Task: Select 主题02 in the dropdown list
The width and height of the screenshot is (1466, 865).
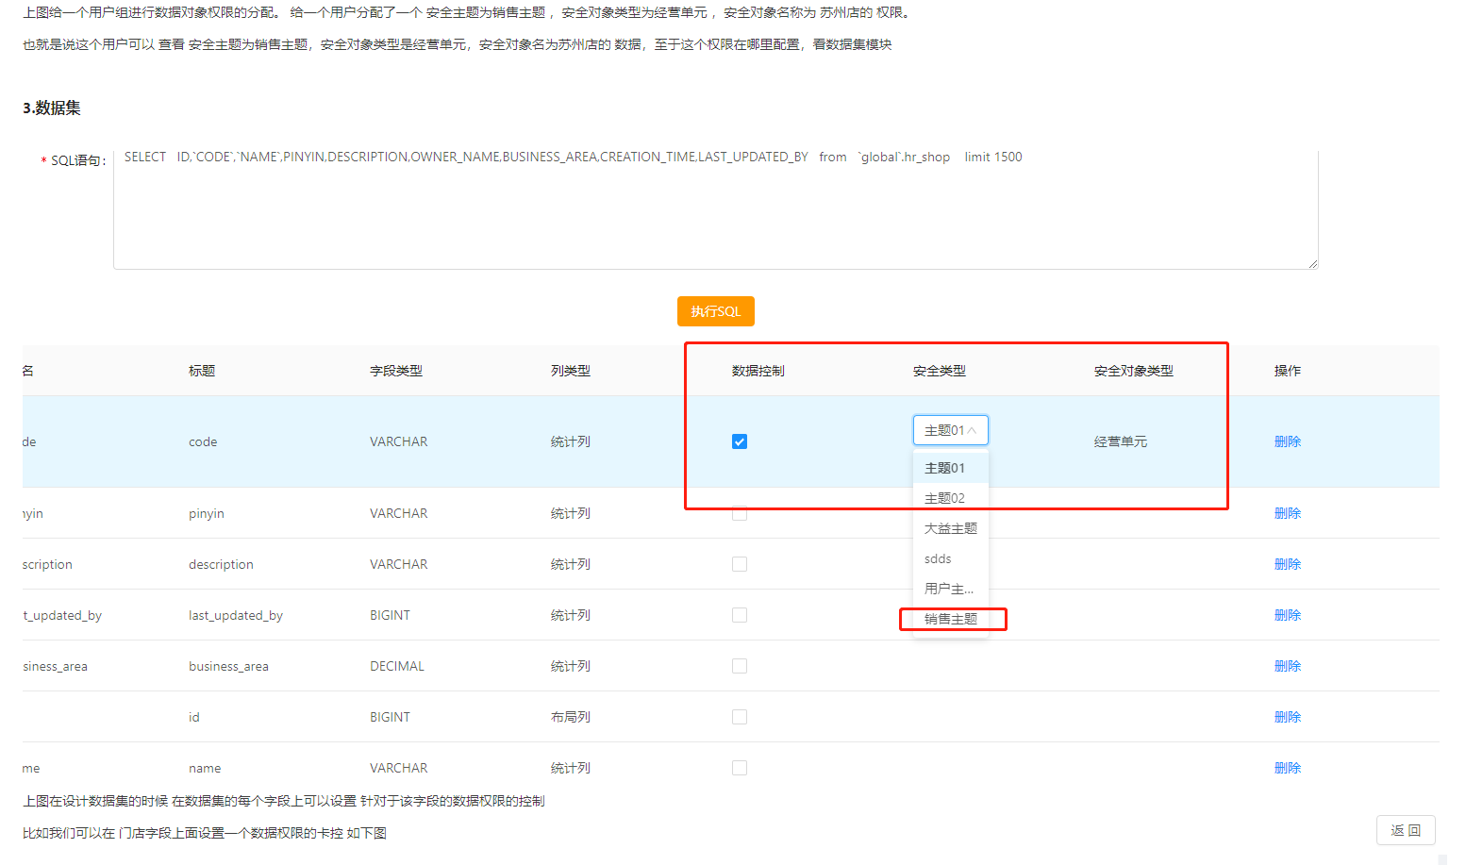Action: coord(951,498)
